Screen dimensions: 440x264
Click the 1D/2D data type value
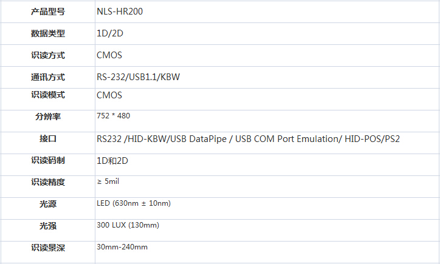tap(109, 33)
